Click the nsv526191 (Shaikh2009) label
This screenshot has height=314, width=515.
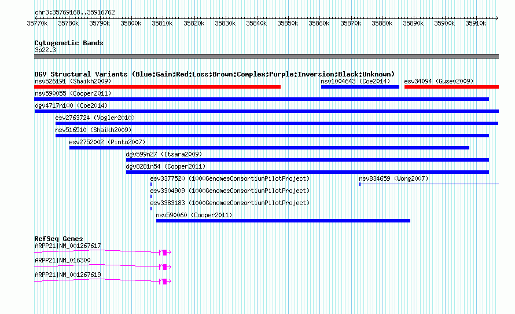pos(73,81)
